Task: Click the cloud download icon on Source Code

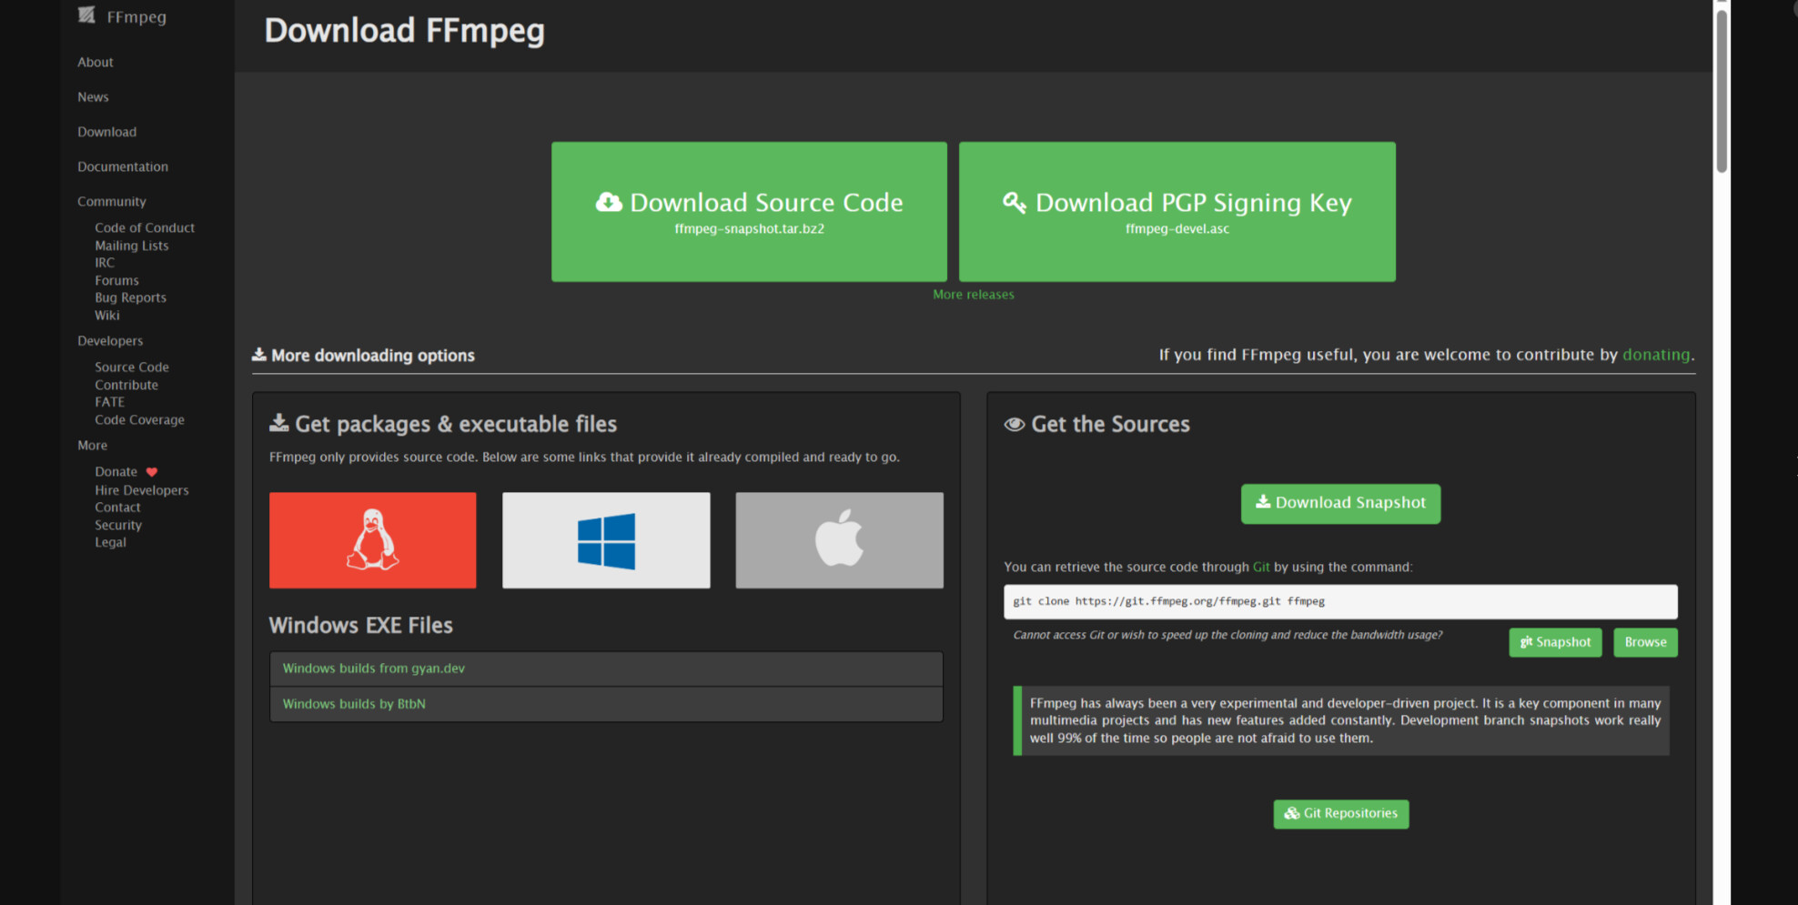Action: coord(608,203)
